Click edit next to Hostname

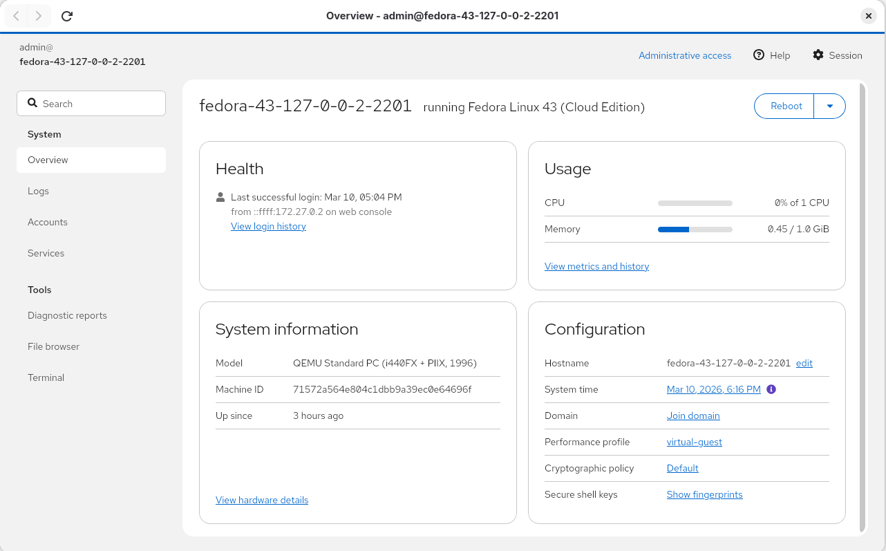click(804, 363)
